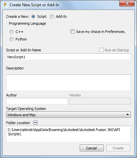Select the Script radio button

click(33, 16)
